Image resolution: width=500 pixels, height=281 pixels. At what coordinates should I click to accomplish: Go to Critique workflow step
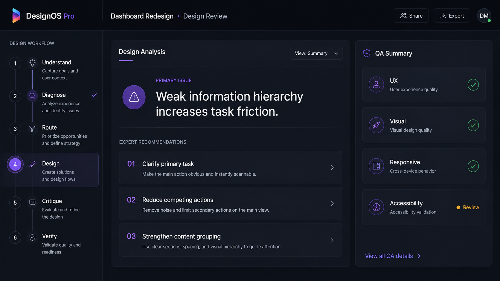point(52,201)
